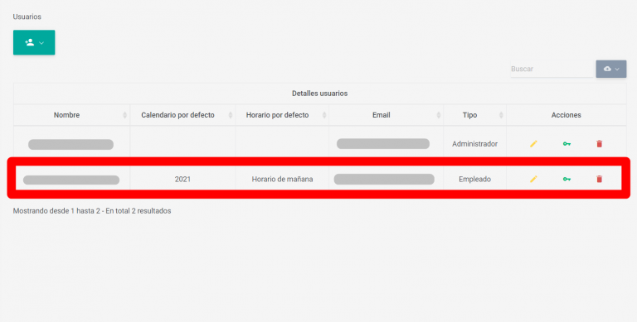637x322 pixels.
Task: Click the blurred name in Administrador row
Action: pos(71,144)
